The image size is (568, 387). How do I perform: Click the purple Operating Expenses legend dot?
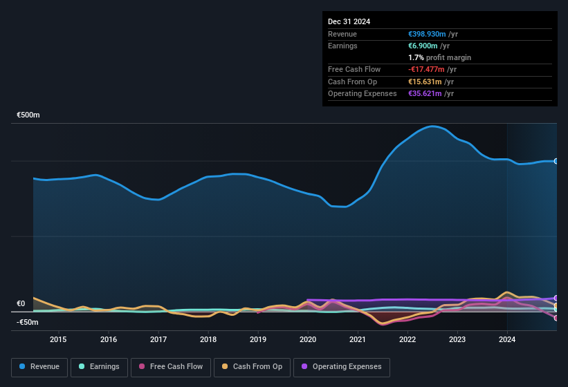304,366
